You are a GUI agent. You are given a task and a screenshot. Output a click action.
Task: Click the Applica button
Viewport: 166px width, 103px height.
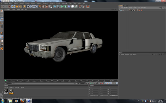114,96
